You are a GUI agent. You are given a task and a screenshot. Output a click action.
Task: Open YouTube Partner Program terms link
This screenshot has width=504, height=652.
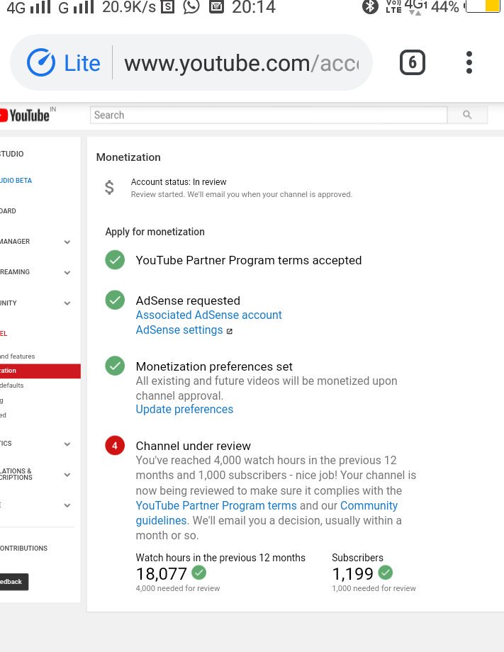(216, 505)
